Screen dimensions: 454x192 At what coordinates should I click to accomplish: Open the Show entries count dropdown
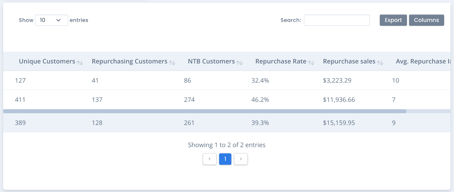pyautogui.click(x=51, y=20)
